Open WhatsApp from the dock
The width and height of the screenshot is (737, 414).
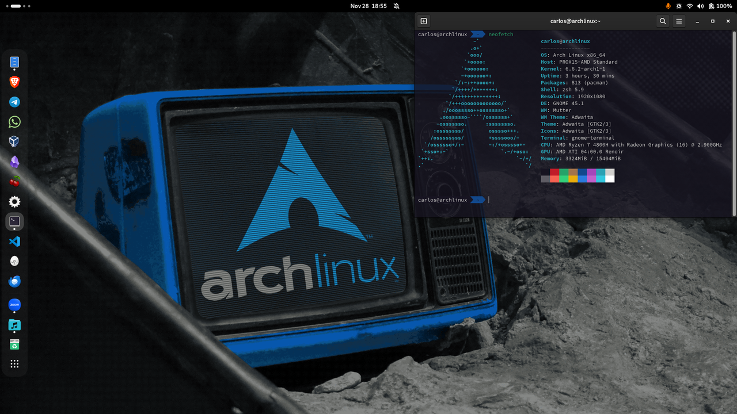(x=14, y=122)
